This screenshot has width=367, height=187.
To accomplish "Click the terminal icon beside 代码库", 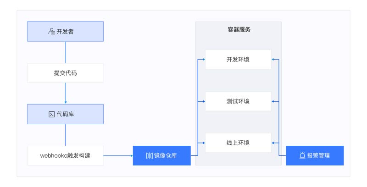I will 52,114.
